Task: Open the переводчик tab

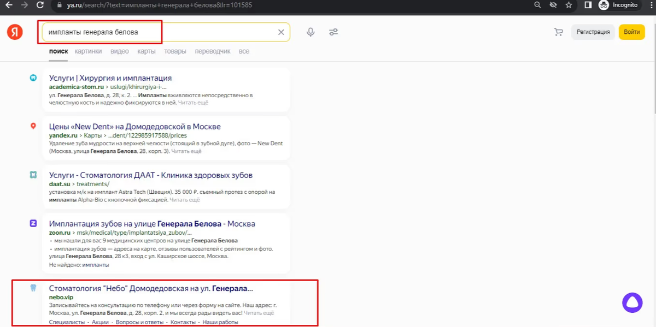Action: tap(213, 51)
